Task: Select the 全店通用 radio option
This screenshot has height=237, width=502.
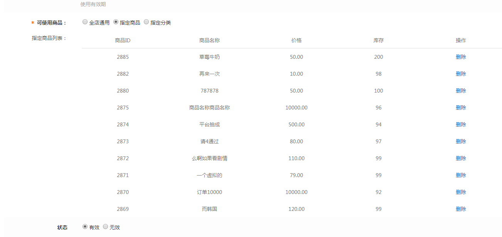Action: [85, 22]
